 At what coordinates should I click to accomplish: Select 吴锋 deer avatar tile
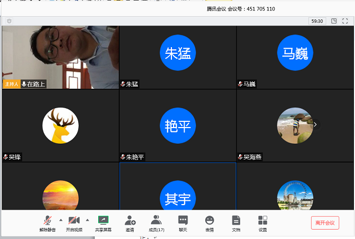click(x=60, y=125)
